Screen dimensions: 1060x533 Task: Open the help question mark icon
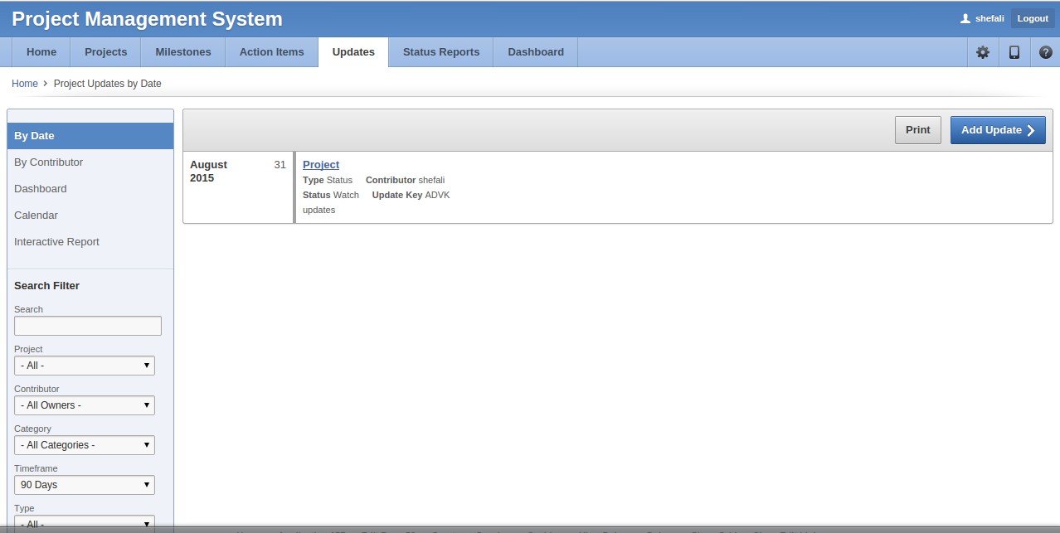click(1045, 52)
